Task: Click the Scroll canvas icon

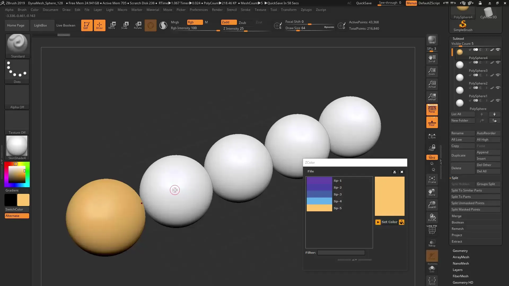Action: (432, 59)
